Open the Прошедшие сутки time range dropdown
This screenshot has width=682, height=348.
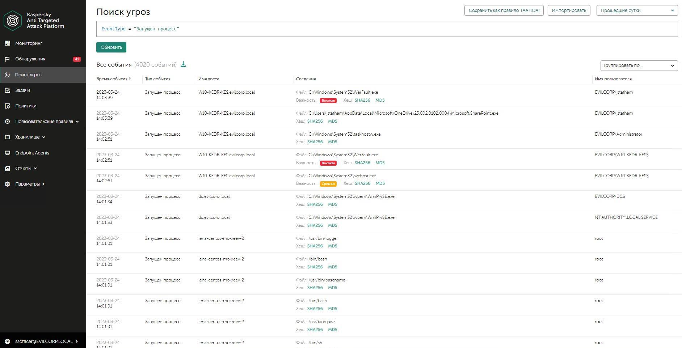click(x=637, y=10)
